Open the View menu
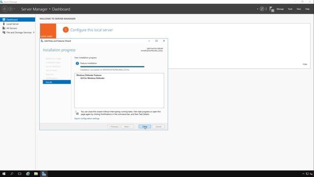 pyautogui.click(x=299, y=9)
